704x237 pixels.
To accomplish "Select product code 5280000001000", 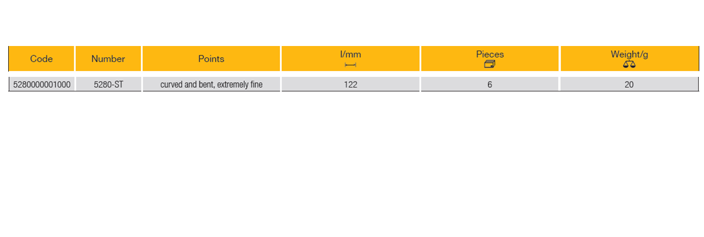I will [41, 84].
